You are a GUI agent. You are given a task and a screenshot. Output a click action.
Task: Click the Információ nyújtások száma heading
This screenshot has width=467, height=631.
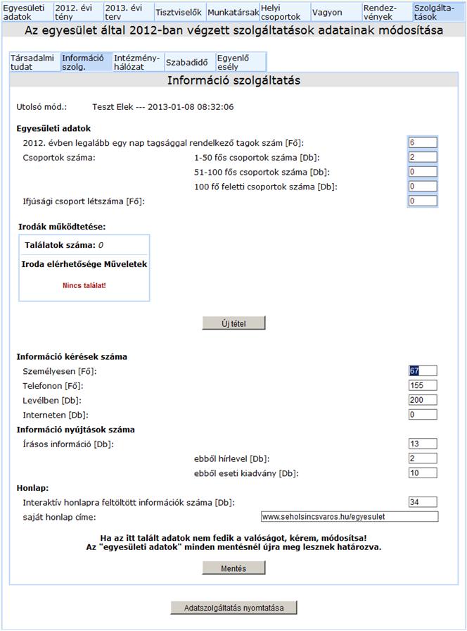75,430
